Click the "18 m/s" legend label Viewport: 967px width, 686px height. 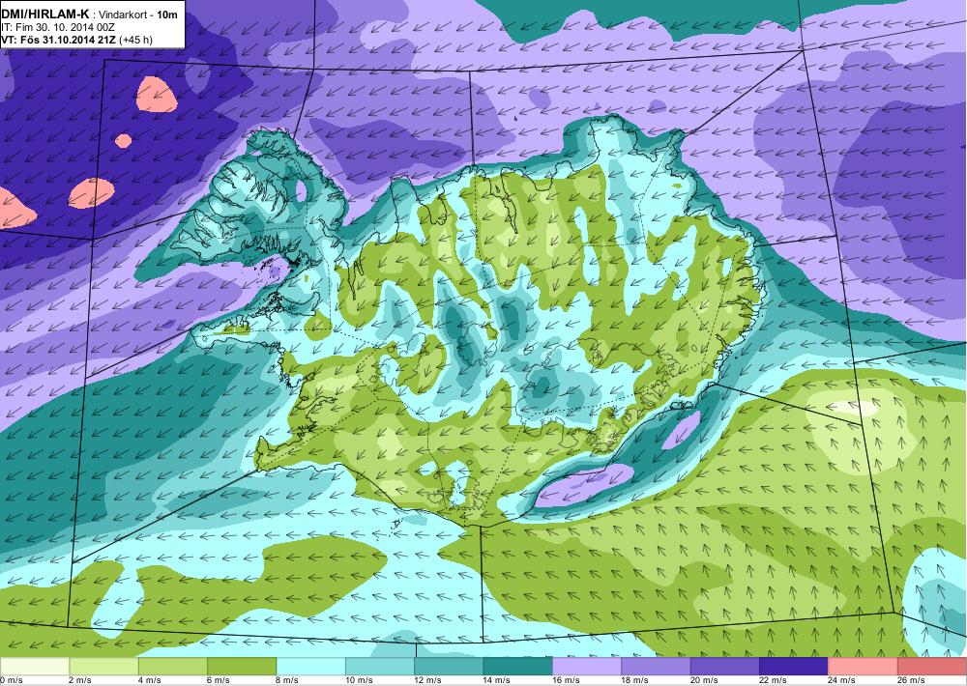pos(635,680)
